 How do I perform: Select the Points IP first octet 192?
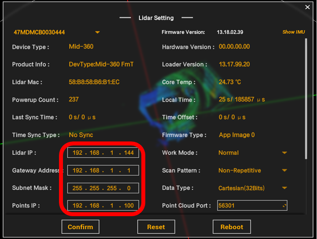click(77, 206)
